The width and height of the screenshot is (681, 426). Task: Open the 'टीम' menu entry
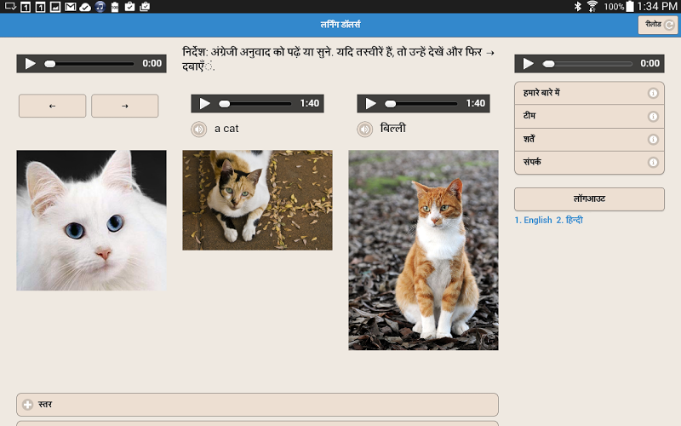click(x=589, y=116)
